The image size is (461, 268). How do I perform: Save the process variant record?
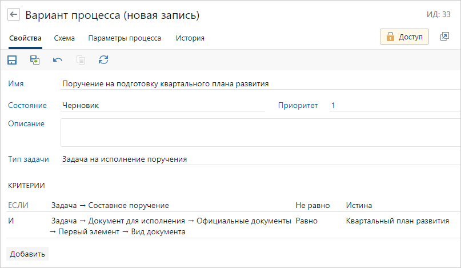pos(12,59)
